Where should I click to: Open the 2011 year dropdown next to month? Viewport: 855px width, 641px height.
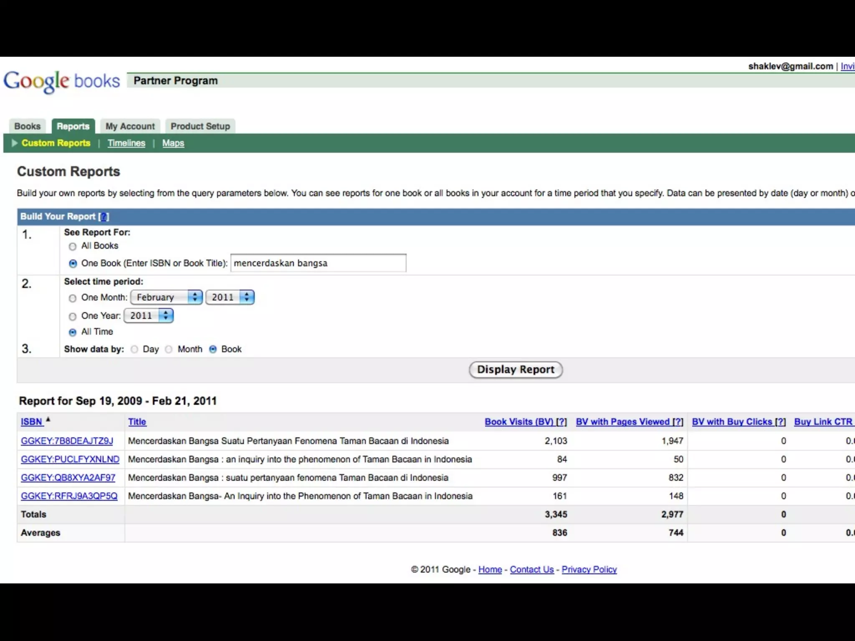click(x=230, y=297)
